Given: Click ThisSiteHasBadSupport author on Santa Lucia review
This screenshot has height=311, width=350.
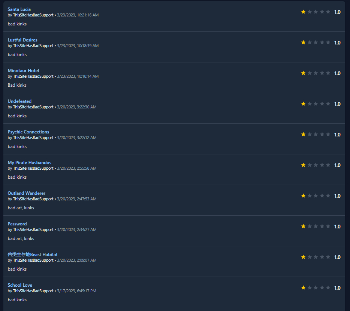Looking at the screenshot, I should [33, 15].
